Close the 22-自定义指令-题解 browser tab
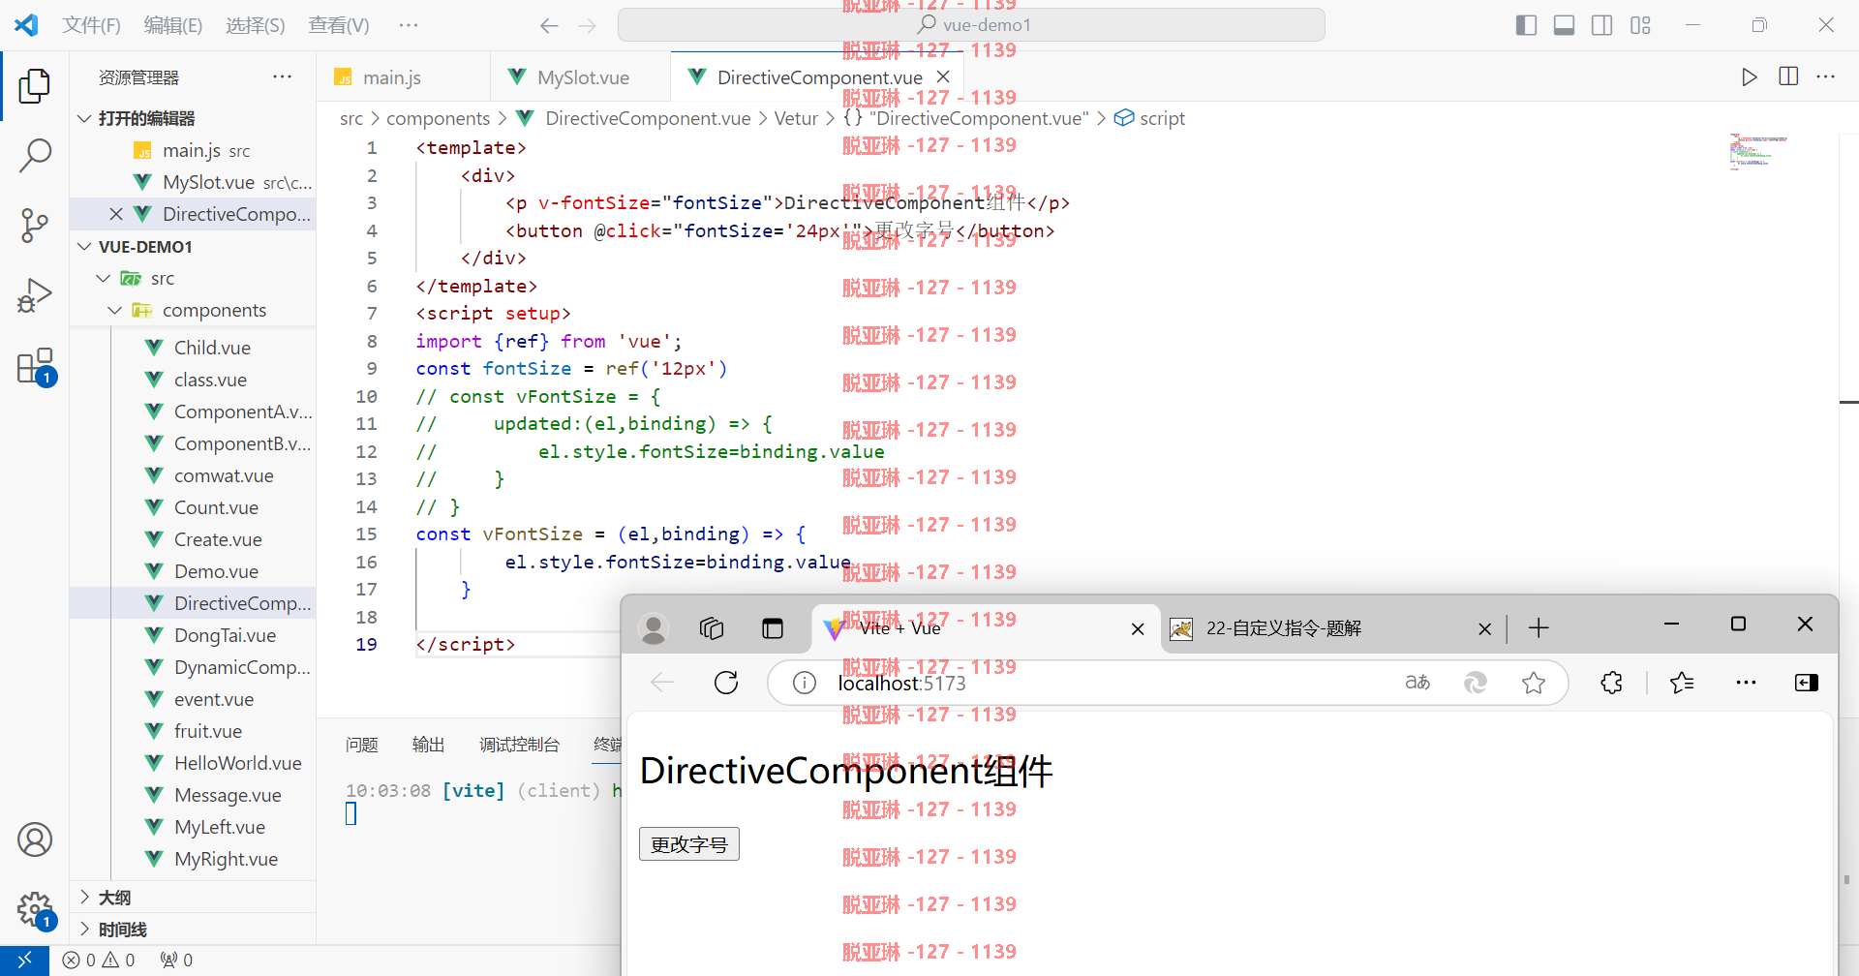Image resolution: width=1859 pixels, height=976 pixels. [x=1484, y=629]
